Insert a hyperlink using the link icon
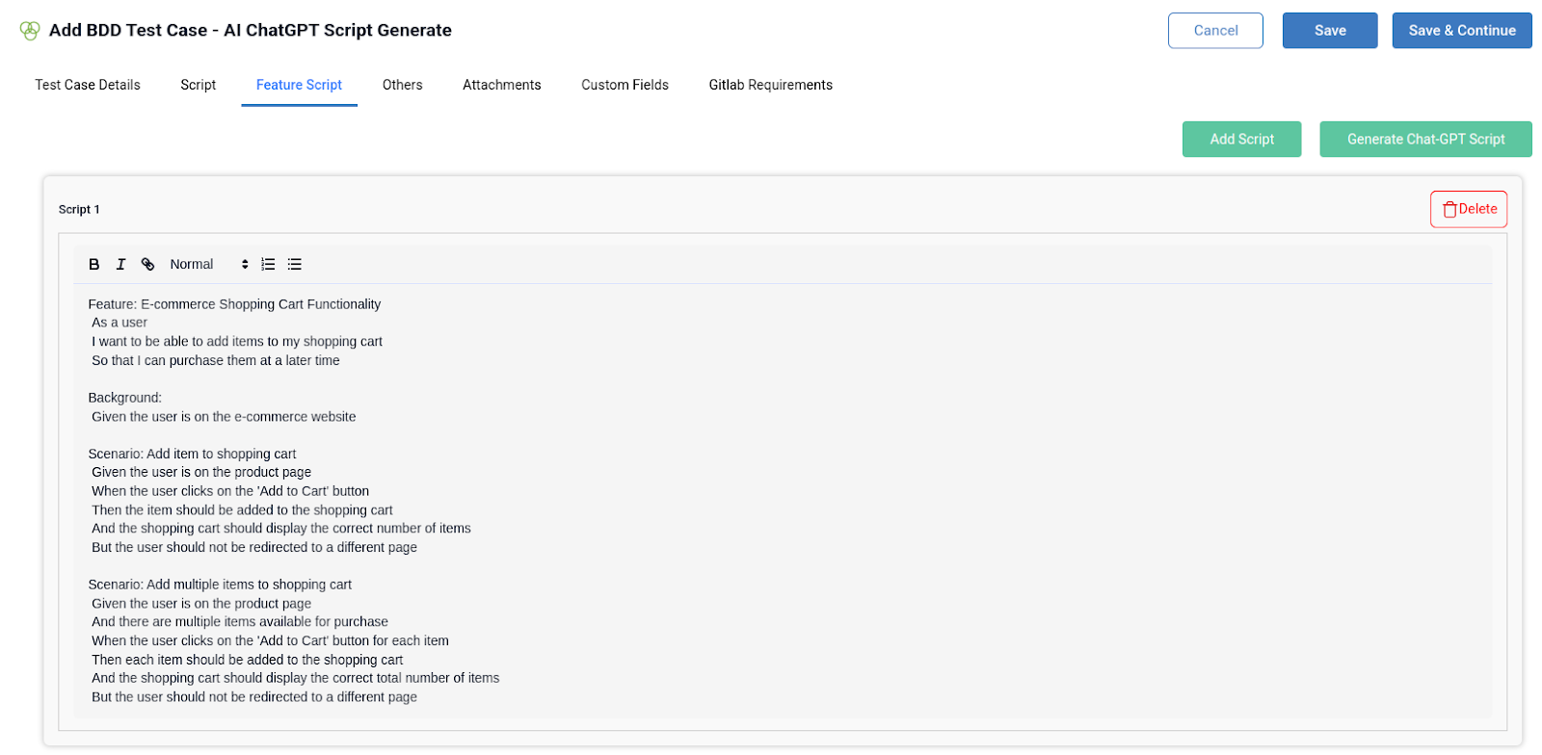 (147, 264)
